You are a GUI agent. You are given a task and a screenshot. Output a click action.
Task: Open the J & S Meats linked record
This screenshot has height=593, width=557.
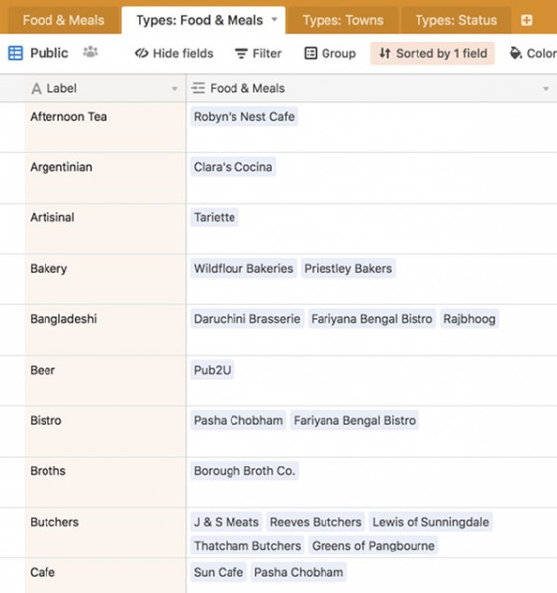pos(227,522)
